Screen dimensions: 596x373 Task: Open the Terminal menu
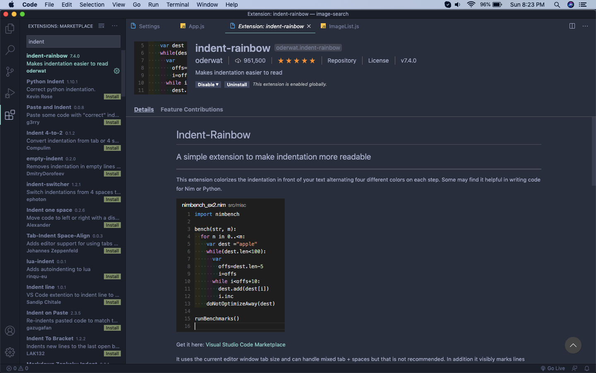click(x=178, y=5)
